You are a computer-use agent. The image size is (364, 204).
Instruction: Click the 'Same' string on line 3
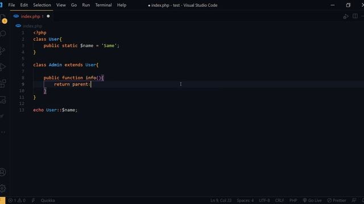pyautogui.click(x=109, y=46)
